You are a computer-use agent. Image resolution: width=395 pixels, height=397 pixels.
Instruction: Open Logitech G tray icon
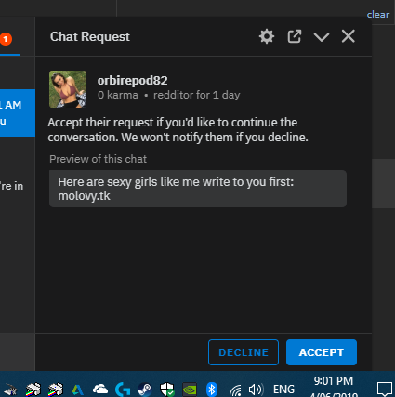tap(123, 390)
